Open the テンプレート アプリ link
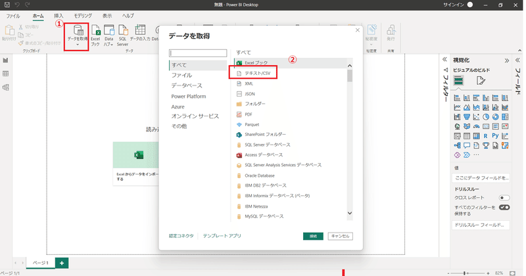Screen dimensions: 526x276 [x=222, y=236]
